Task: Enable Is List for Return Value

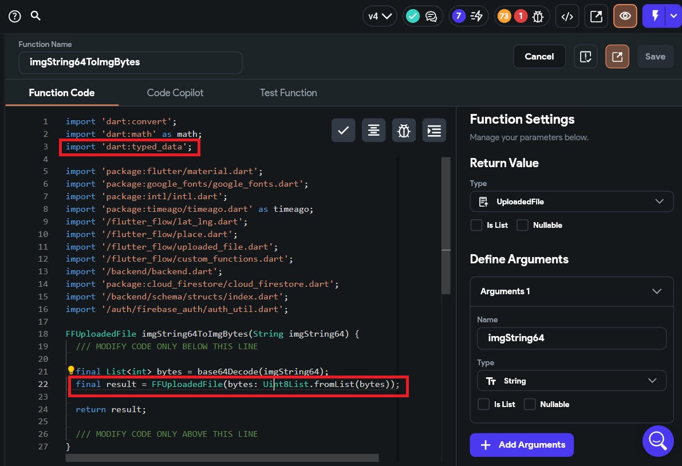Action: pyautogui.click(x=476, y=225)
